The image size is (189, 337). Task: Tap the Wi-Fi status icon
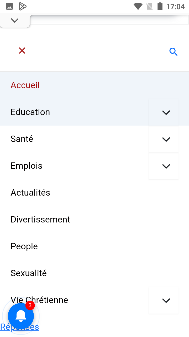coord(138,6)
